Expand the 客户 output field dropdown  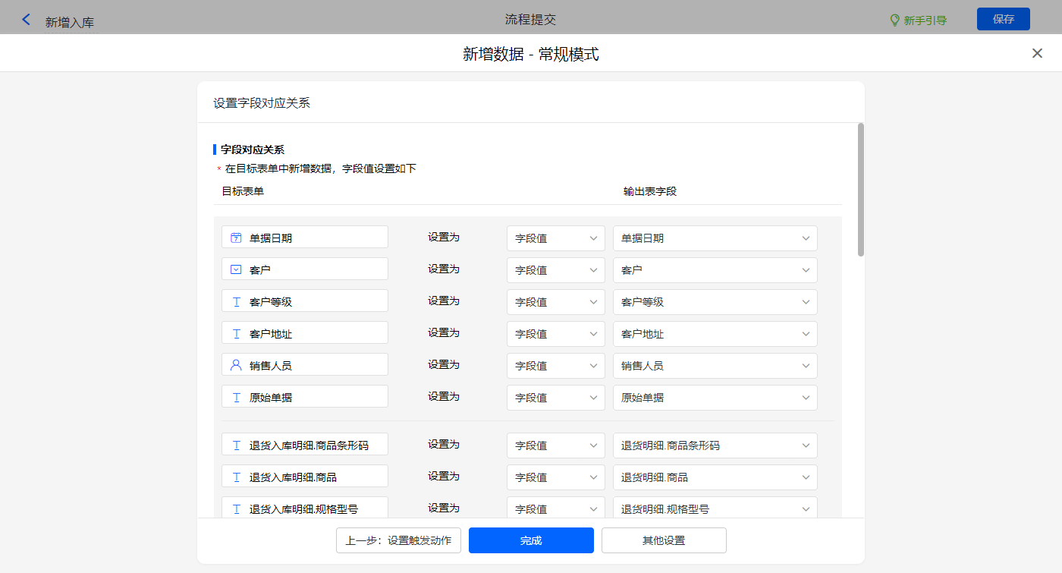(x=715, y=270)
